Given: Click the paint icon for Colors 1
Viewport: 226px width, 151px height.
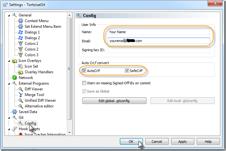Looking at the screenshot, I should (21, 44).
